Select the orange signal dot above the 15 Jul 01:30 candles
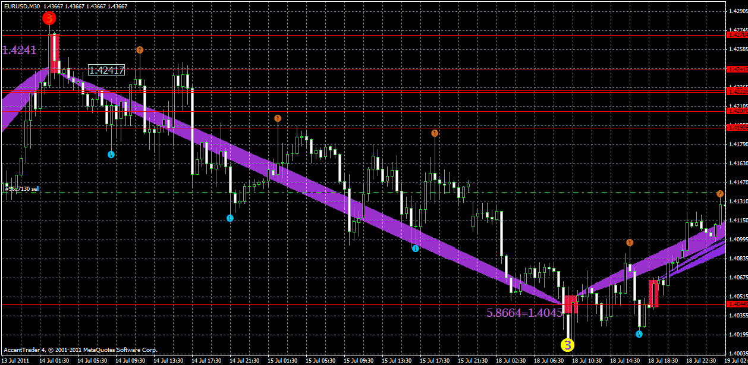The width and height of the screenshot is (748, 365). (x=278, y=118)
